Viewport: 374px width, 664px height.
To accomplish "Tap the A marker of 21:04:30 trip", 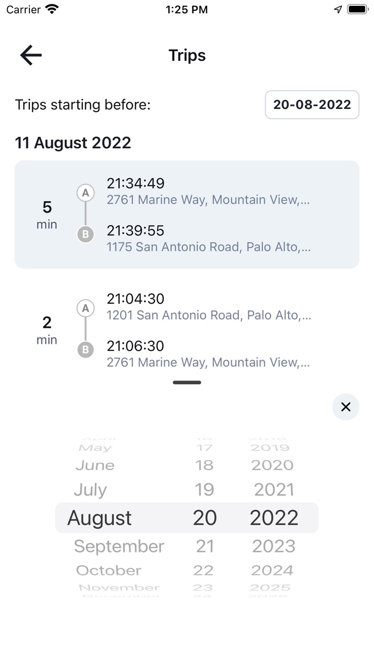I will 85,308.
